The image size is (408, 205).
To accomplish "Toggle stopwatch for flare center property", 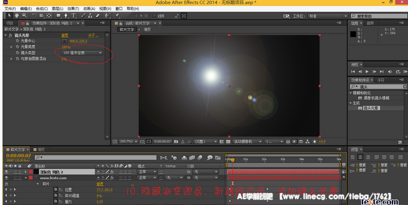I will tap(17, 41).
